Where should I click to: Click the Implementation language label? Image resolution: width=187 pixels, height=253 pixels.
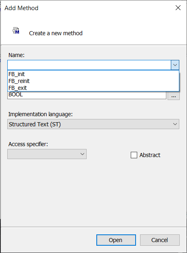[x=40, y=114]
